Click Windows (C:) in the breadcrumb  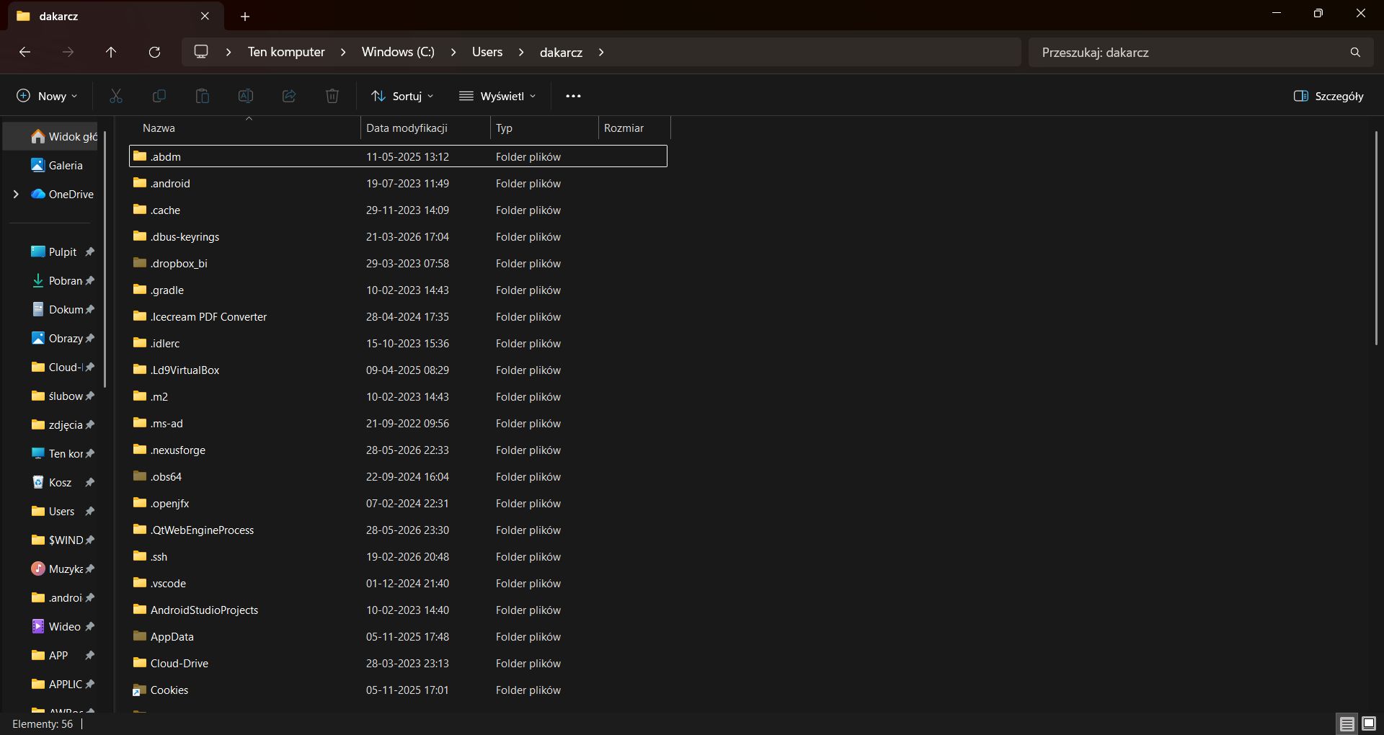tap(398, 52)
